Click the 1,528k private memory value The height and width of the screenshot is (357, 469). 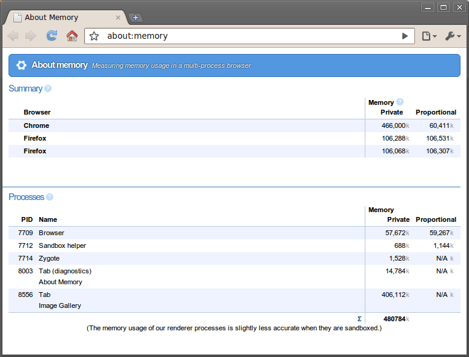399,258
